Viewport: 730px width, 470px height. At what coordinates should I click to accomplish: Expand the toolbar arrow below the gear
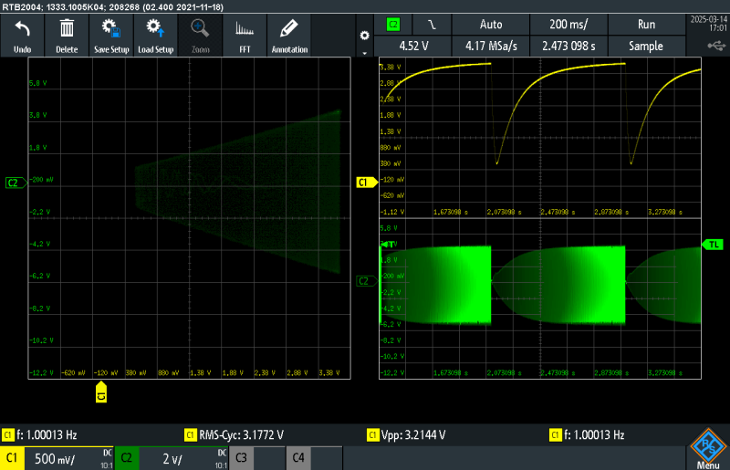(365, 53)
